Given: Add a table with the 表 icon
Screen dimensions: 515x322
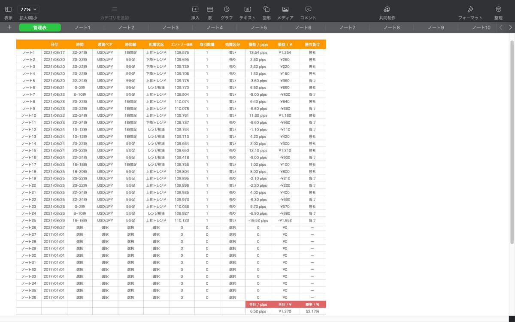Looking at the screenshot, I should [210, 9].
